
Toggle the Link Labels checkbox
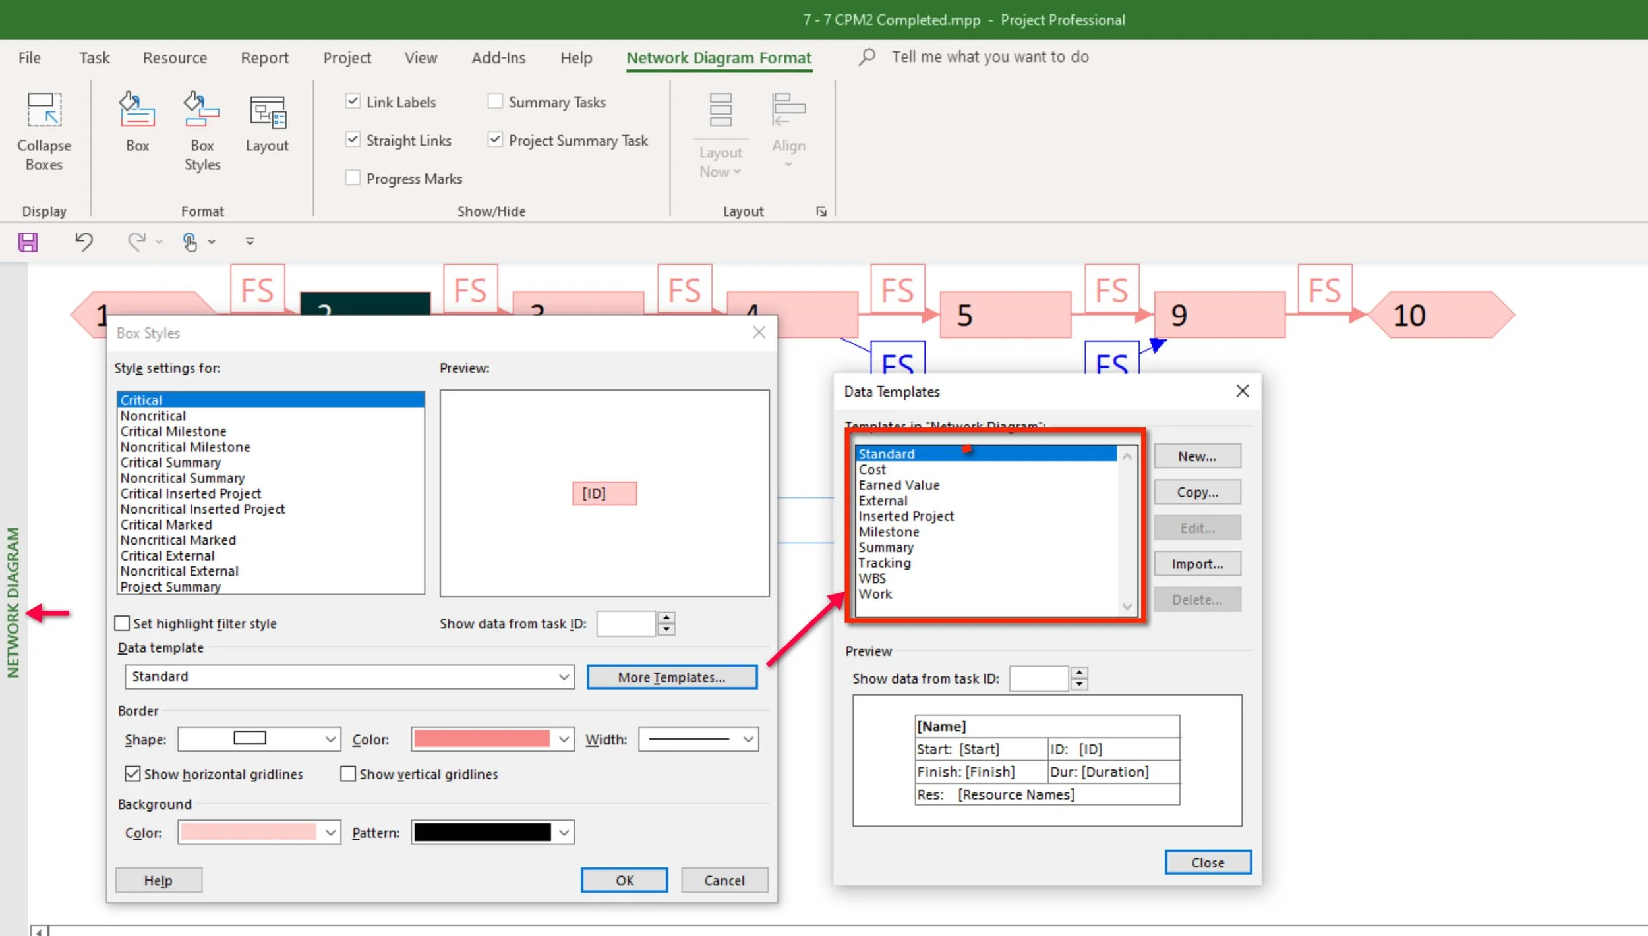tap(353, 101)
